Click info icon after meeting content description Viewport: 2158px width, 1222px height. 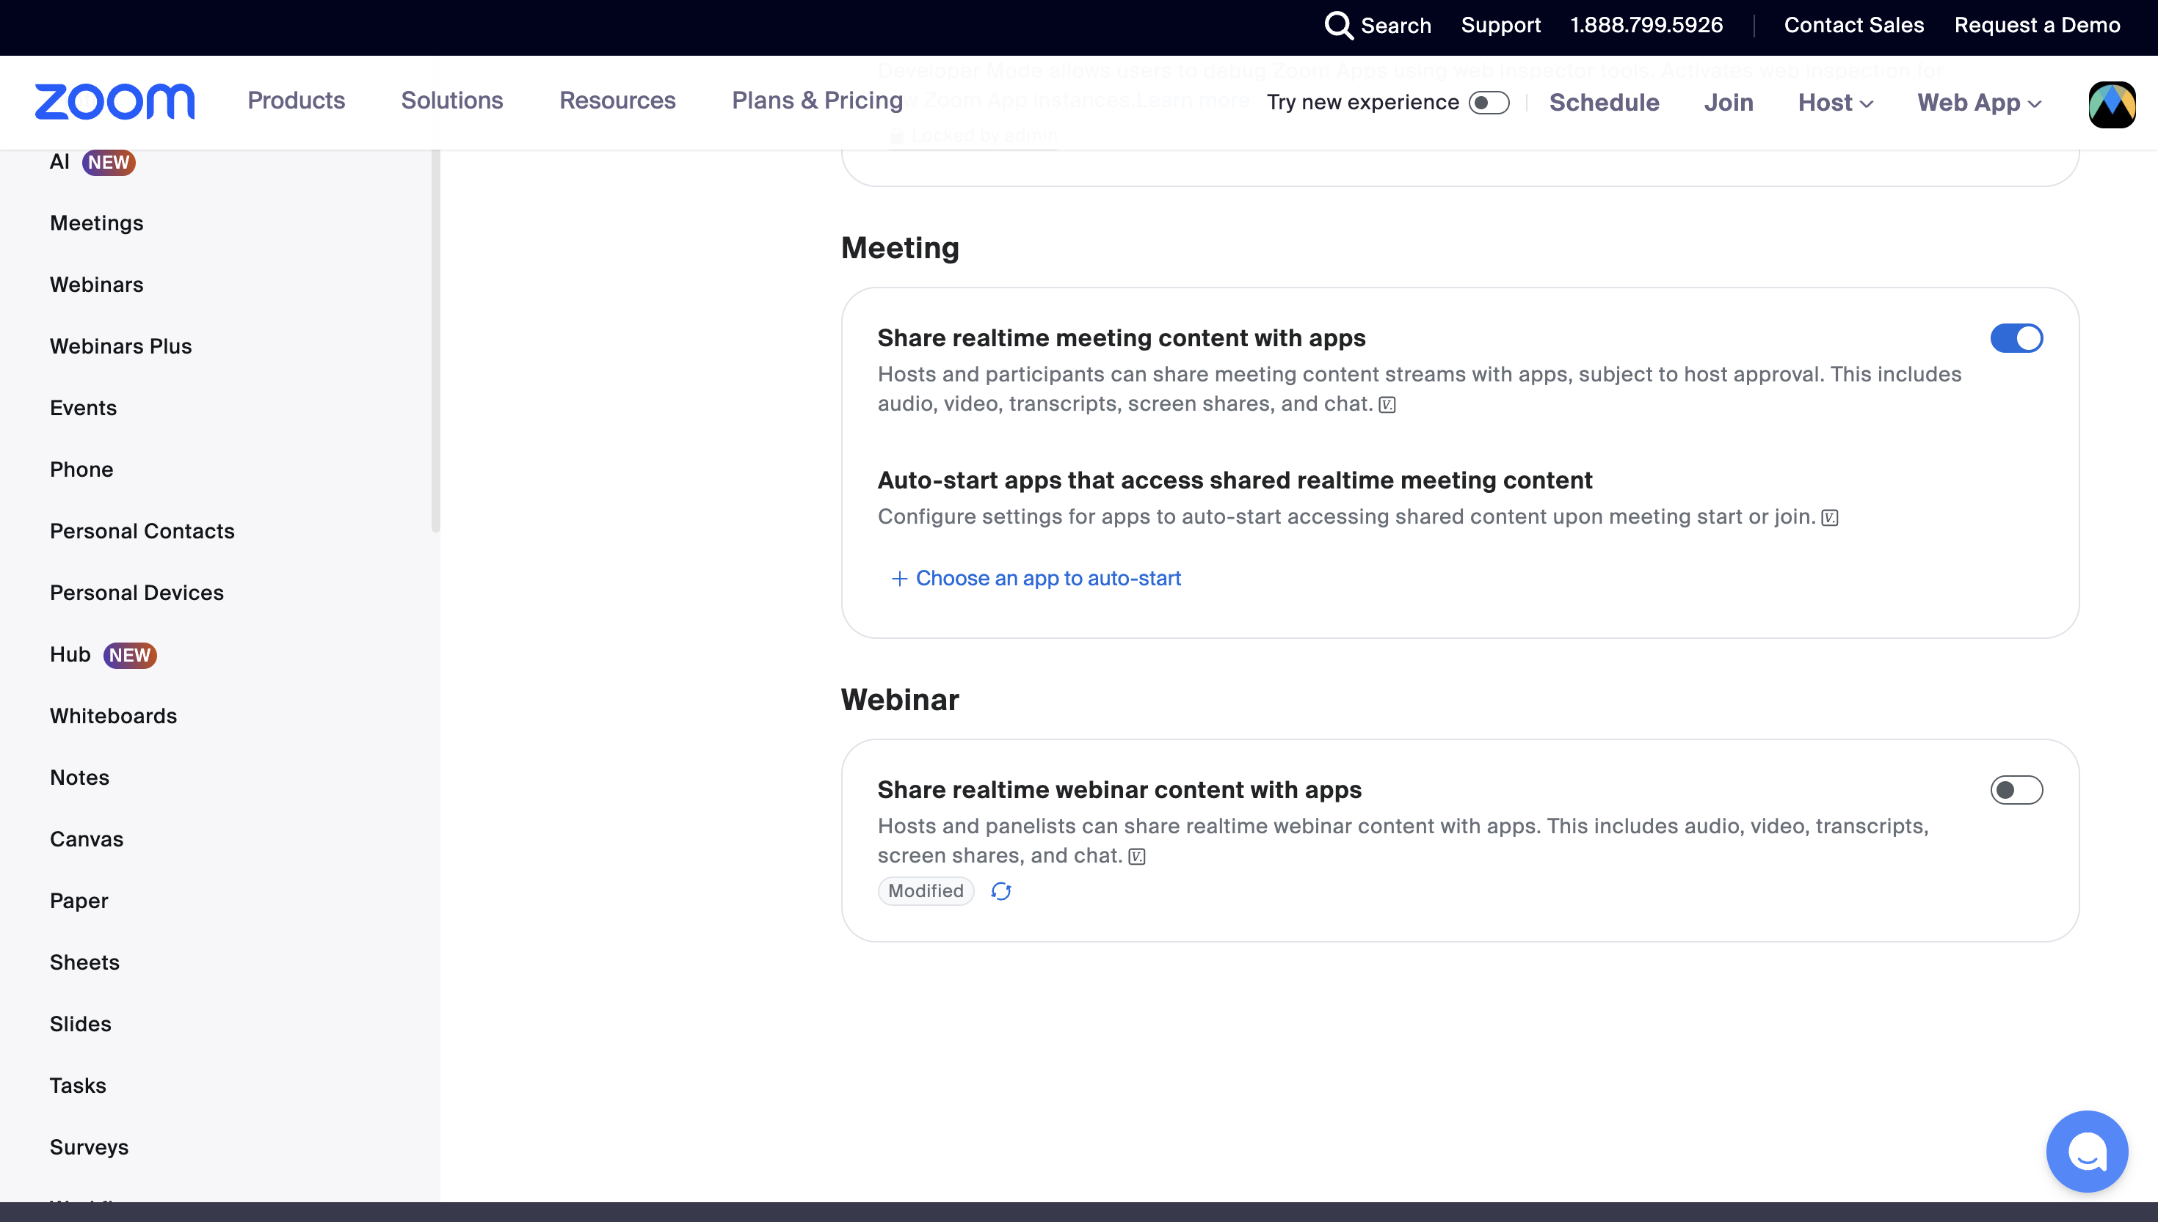[x=1387, y=405]
